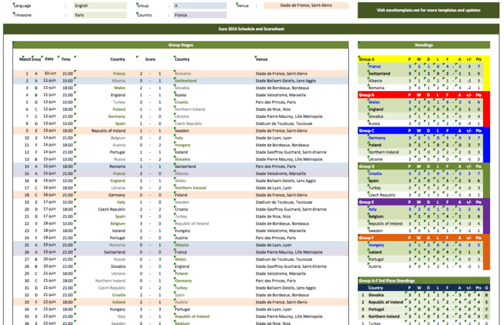The image size is (504, 325).
Task: Click the Venue column header in Group Stages
Action: [x=262, y=60]
